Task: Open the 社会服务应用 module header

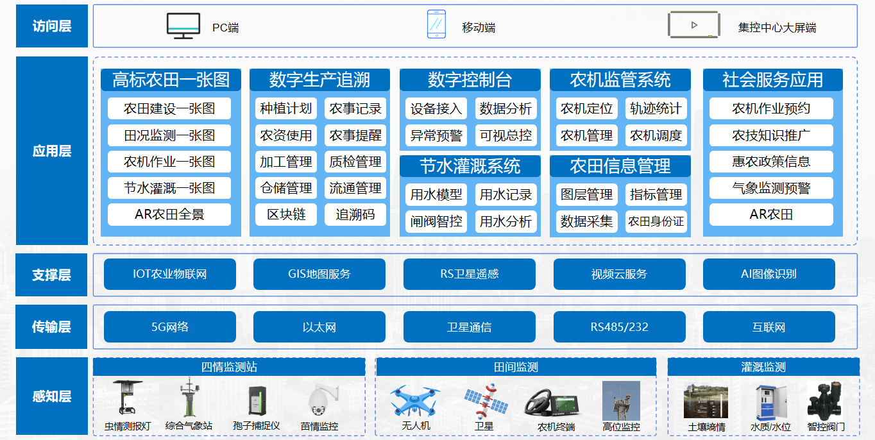Action: [x=773, y=80]
